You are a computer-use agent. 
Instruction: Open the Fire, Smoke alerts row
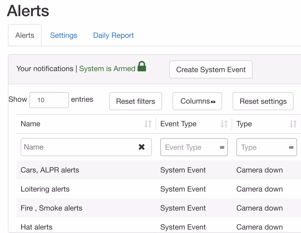point(52,208)
